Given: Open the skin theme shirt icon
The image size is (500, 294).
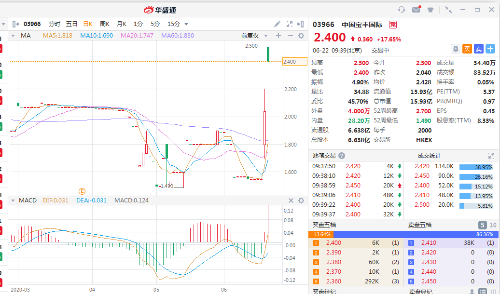Looking at the screenshot, I should [x=431, y=9].
